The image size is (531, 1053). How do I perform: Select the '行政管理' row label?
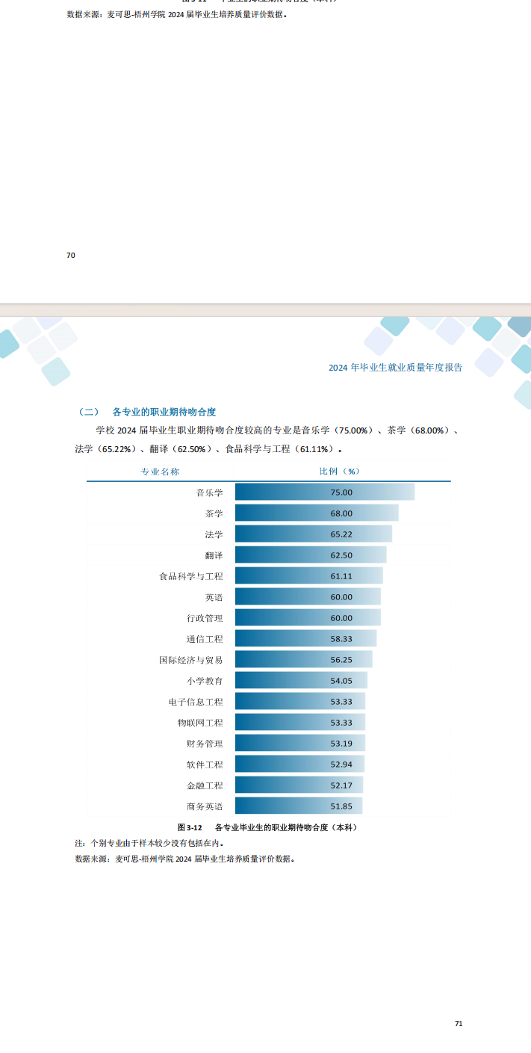click(x=205, y=618)
